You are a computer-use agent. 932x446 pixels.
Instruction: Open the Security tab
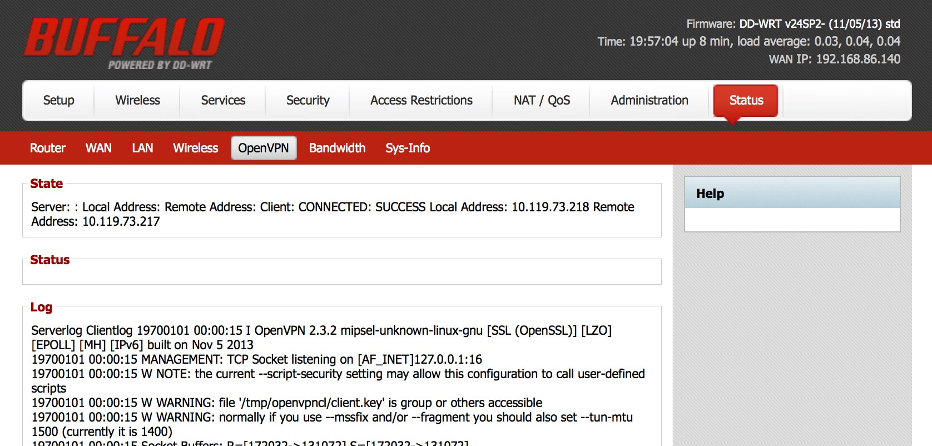[308, 100]
